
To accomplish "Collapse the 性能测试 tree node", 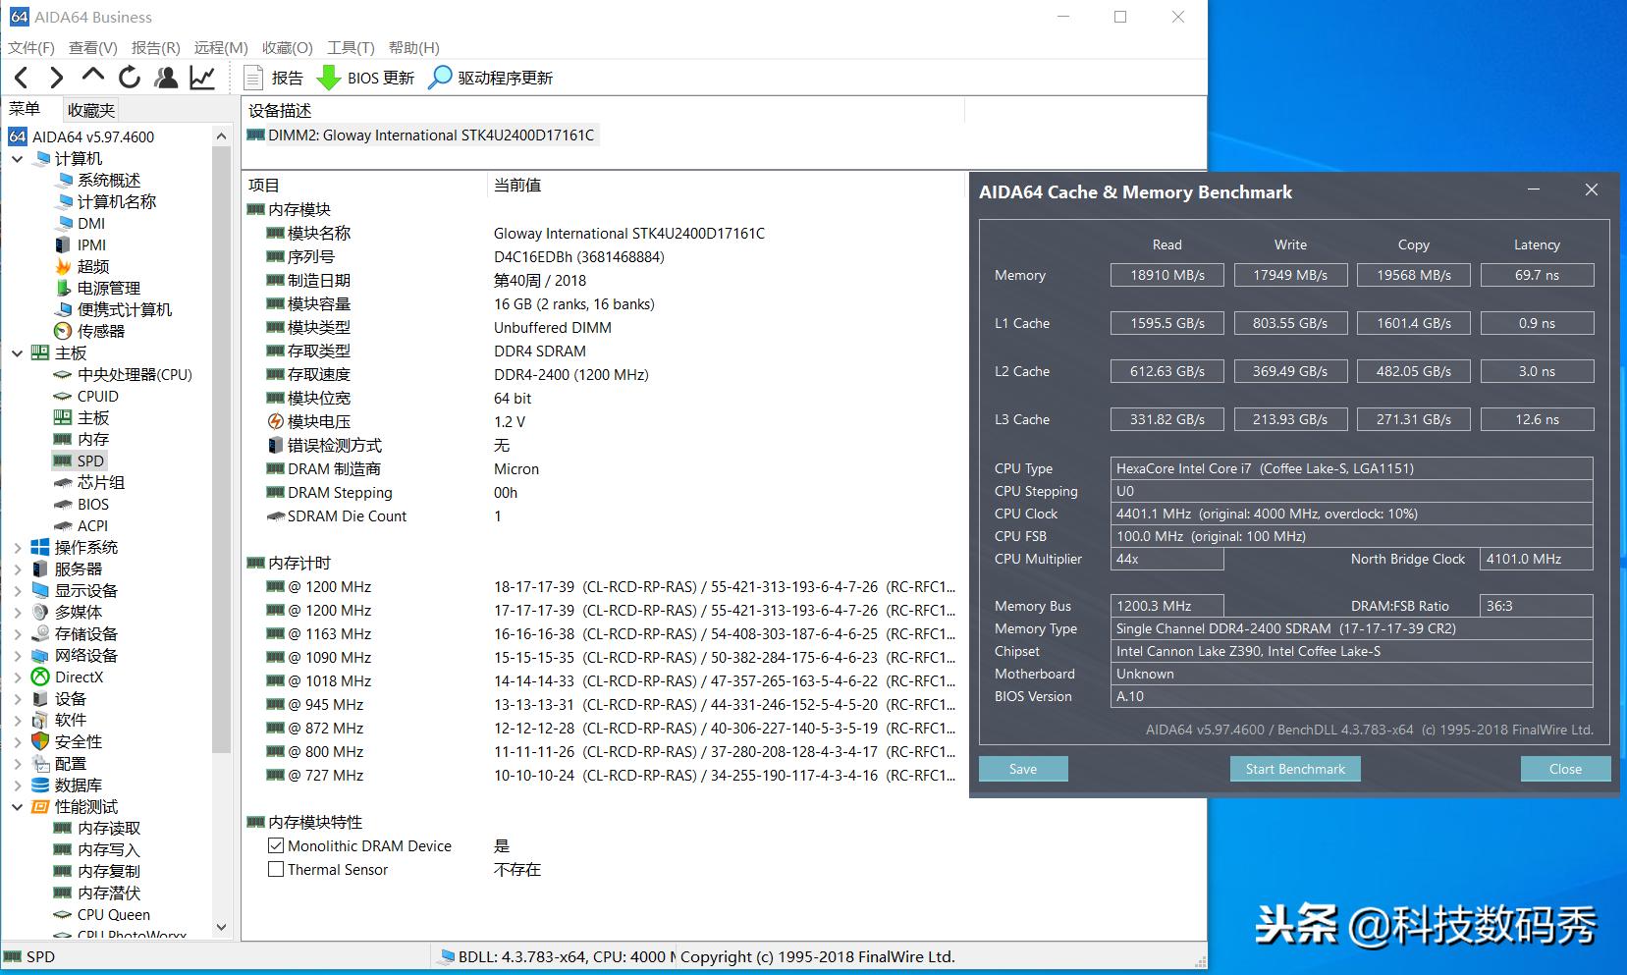I will tap(18, 807).
